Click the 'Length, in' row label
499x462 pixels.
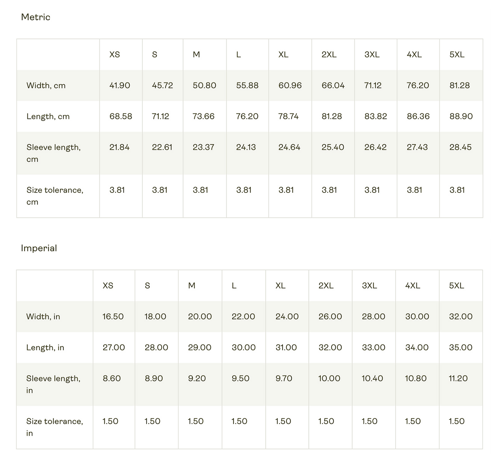point(45,348)
